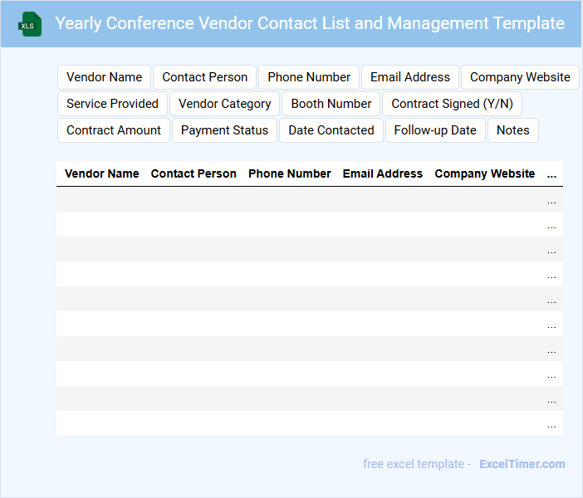Click the Company Website tag
The height and width of the screenshot is (498, 583).
(x=520, y=77)
